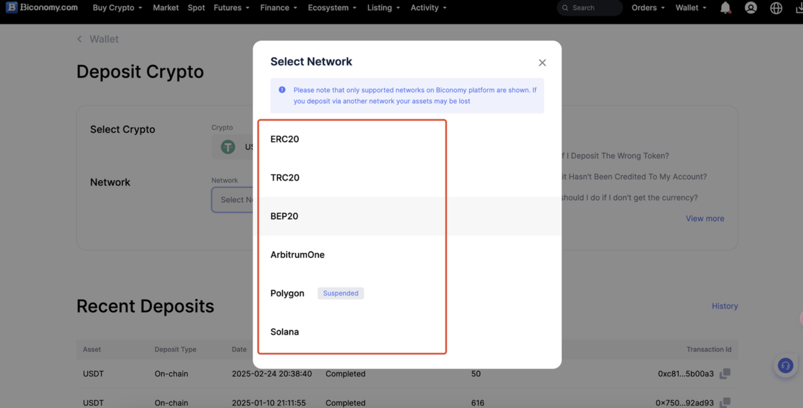Viewport: 803px width, 408px height.
Task: Click the search field in header
Action: [x=590, y=8]
